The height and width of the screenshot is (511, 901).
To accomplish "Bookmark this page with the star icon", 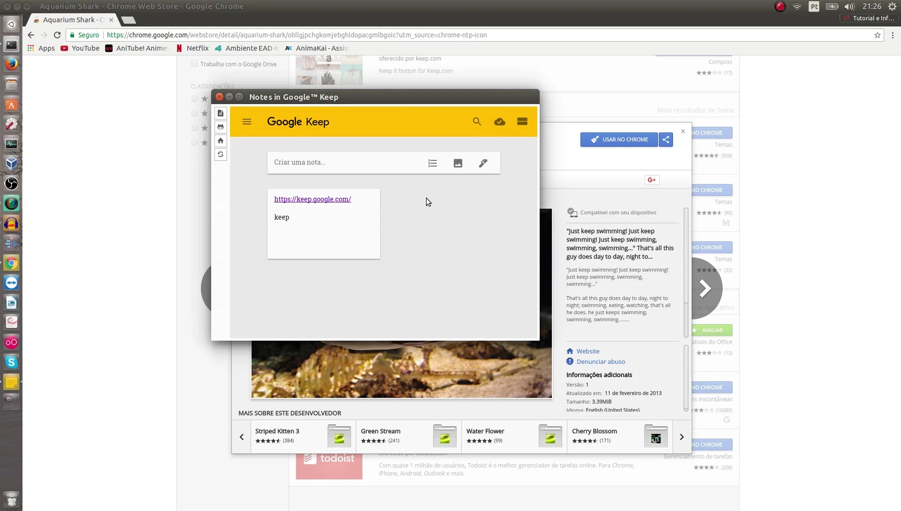I will [x=878, y=35].
